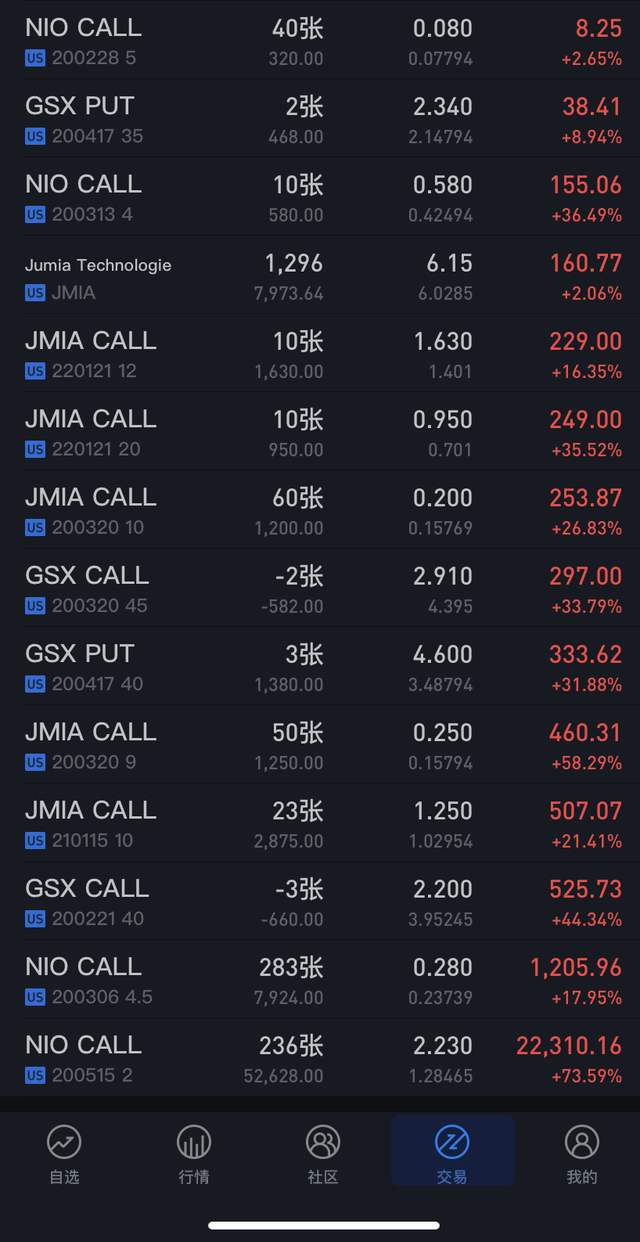The image size is (640, 1242).
Task: Tap US badge next to 200515 2
Action: (35, 1075)
